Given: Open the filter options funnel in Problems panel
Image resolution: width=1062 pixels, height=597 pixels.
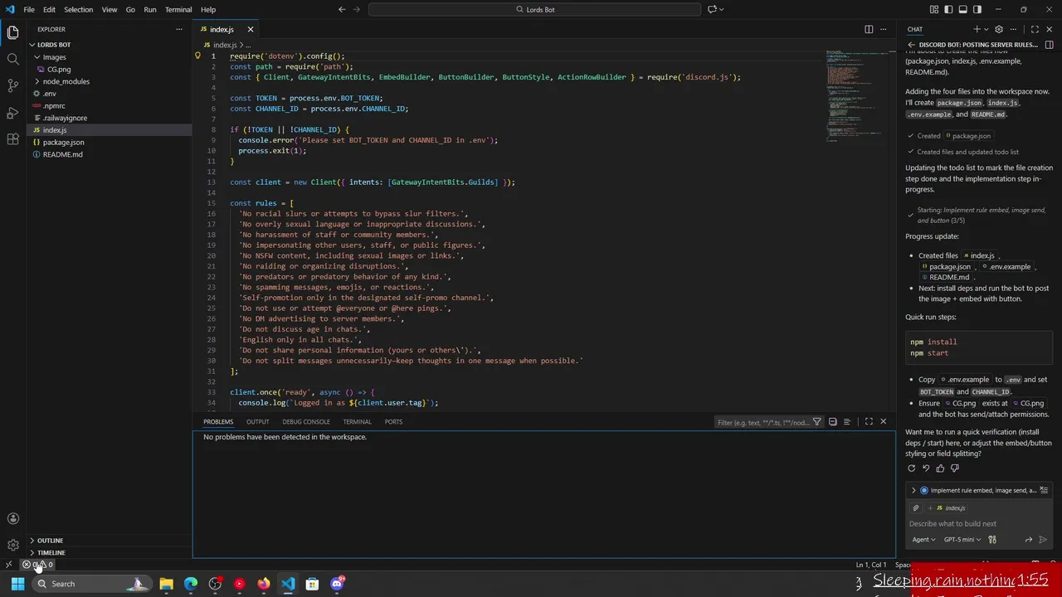Looking at the screenshot, I should 817,422.
